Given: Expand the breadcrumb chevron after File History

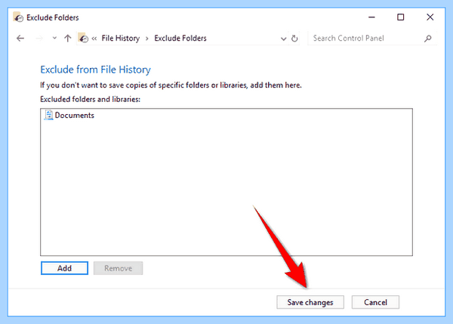Looking at the screenshot, I should tap(147, 39).
